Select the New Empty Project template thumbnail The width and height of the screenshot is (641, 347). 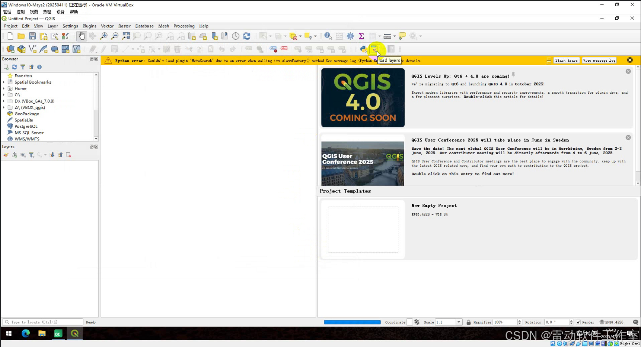pos(363,229)
